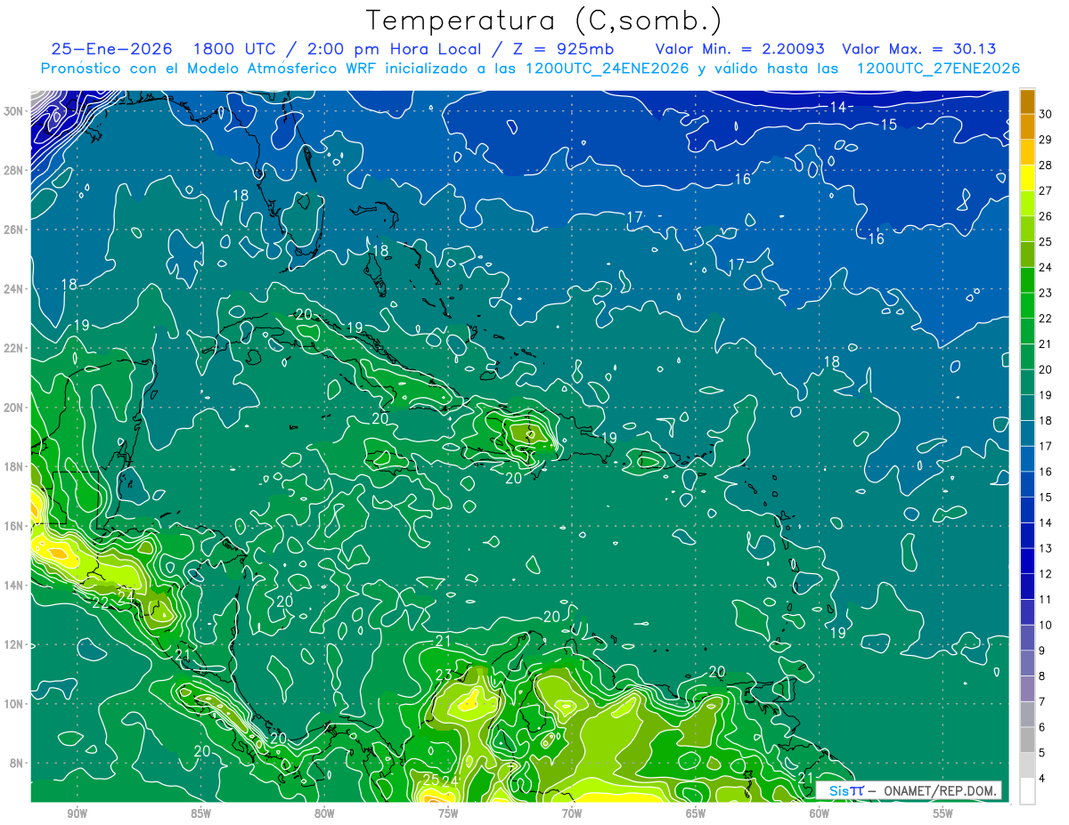Click the '15' contour label on the map
This screenshot has height=825, width=1069.
click(889, 125)
